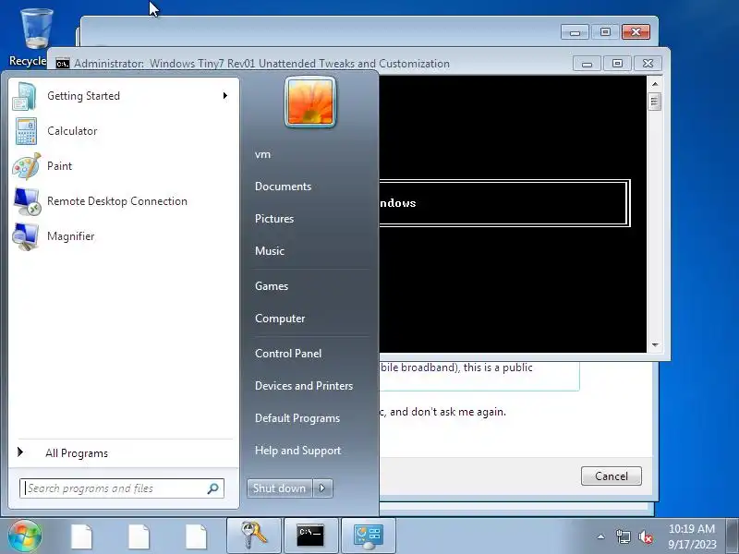The image size is (739, 554).
Task: Click the user account flower picture
Action: (x=310, y=102)
